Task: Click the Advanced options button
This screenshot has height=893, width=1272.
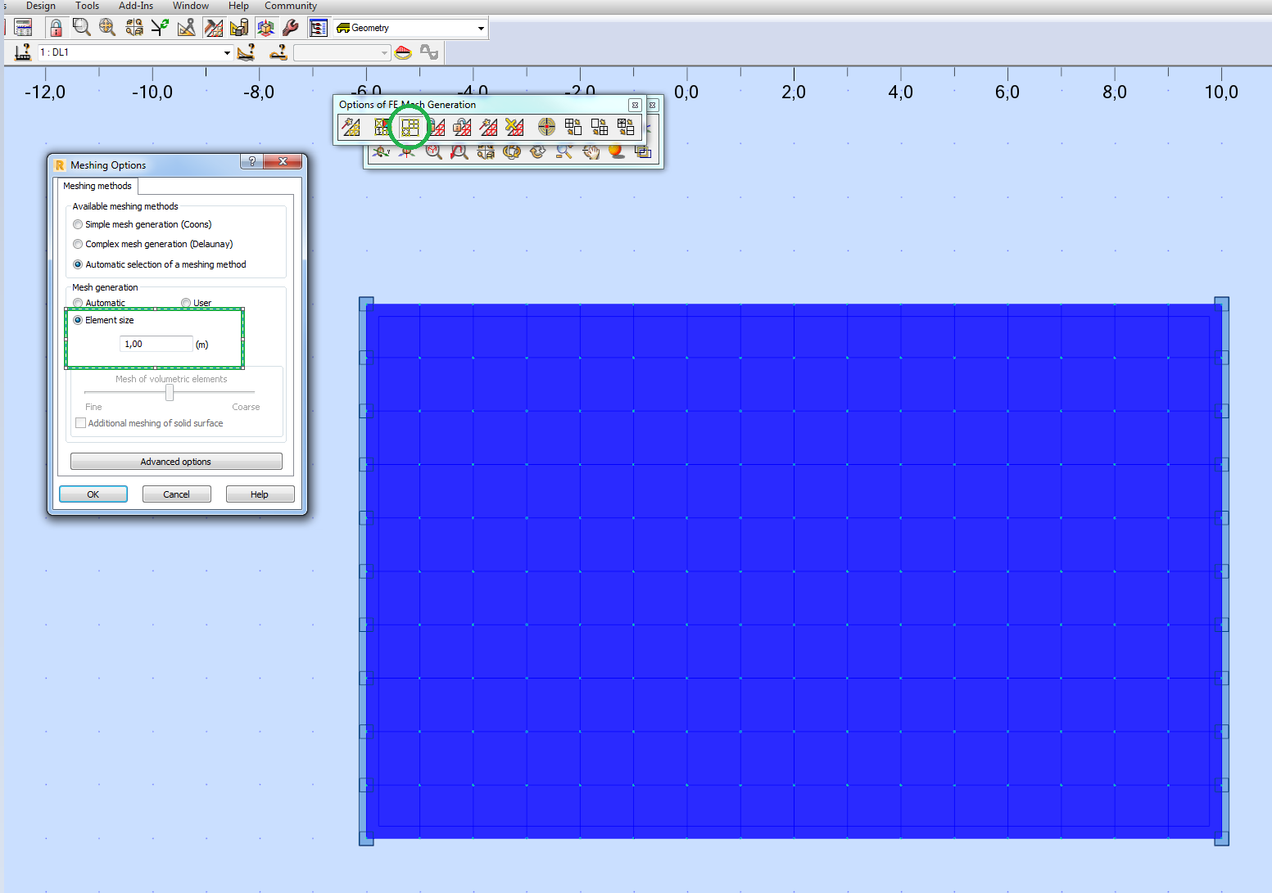Action: tap(175, 461)
